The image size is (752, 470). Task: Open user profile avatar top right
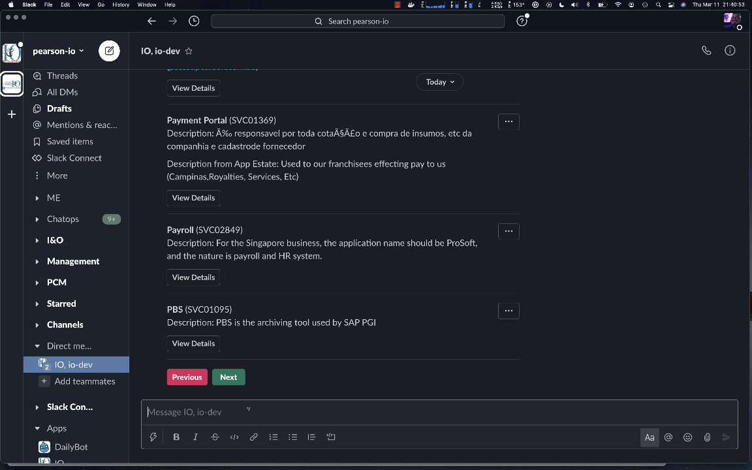(732, 21)
